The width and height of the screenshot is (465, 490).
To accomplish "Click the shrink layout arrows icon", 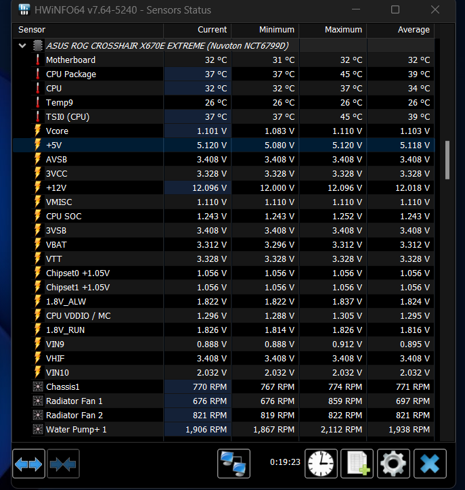I will pyautogui.click(x=64, y=464).
